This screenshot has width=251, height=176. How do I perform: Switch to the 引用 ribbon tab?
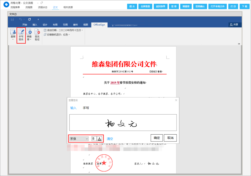click(x=65, y=25)
